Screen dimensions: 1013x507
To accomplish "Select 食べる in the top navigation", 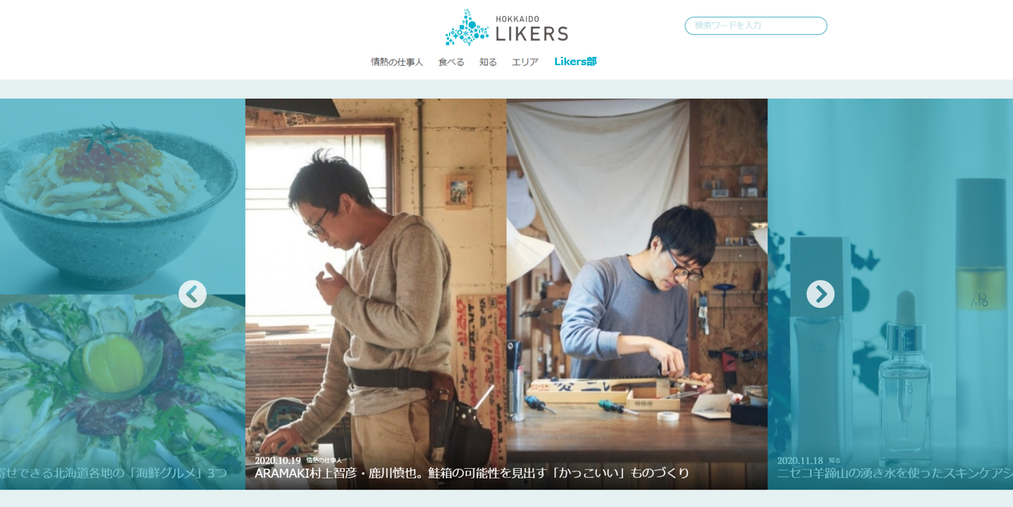I will (451, 62).
